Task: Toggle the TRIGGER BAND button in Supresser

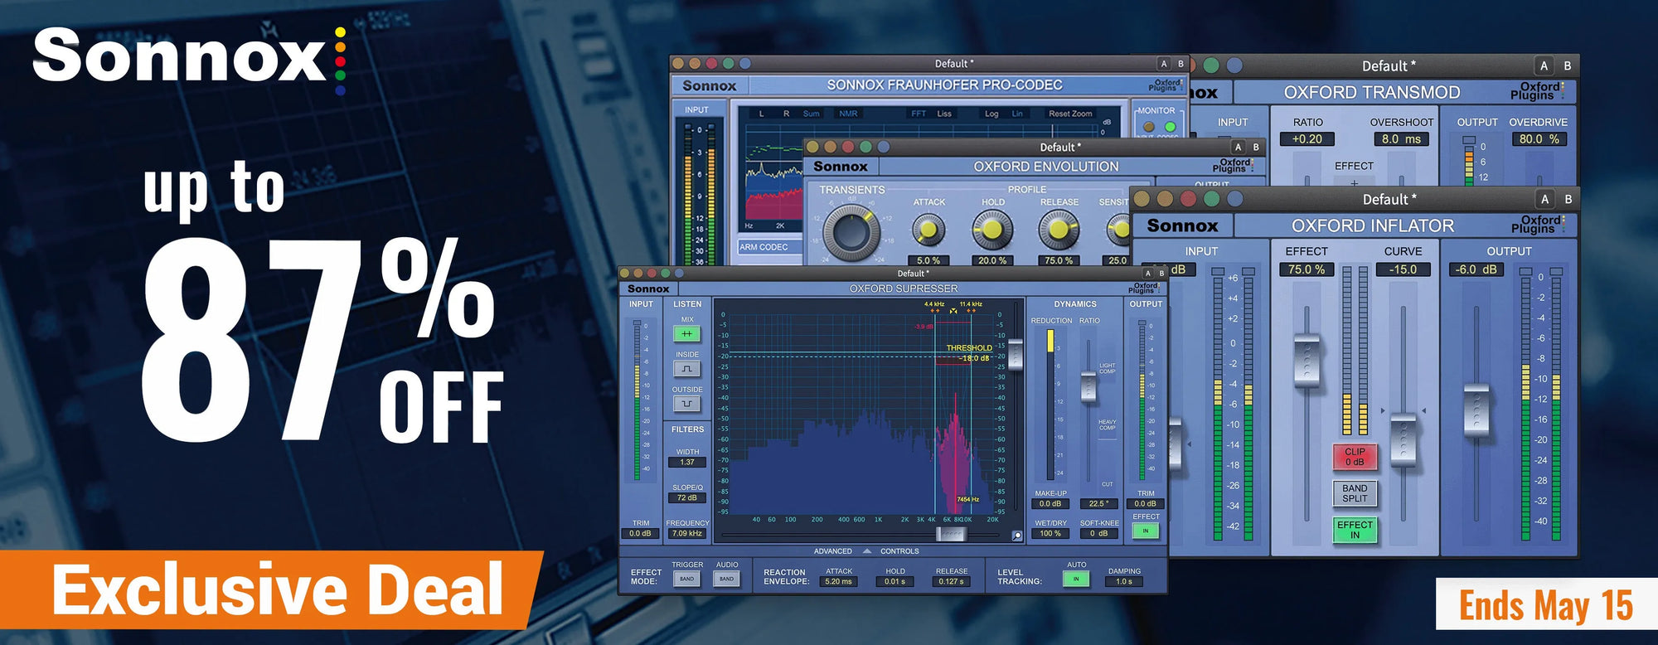Action: coord(687,579)
